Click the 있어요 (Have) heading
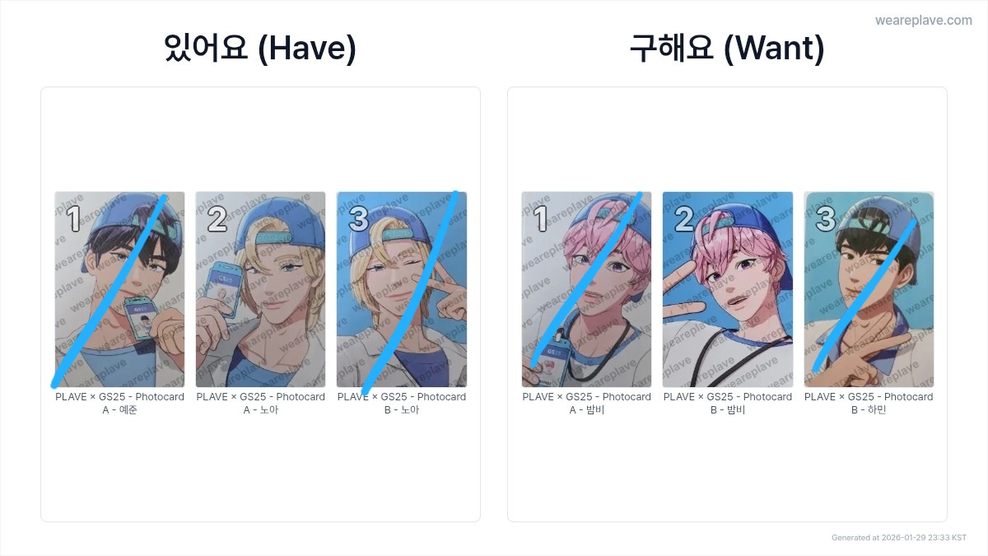This screenshot has width=988, height=556. pyautogui.click(x=260, y=49)
